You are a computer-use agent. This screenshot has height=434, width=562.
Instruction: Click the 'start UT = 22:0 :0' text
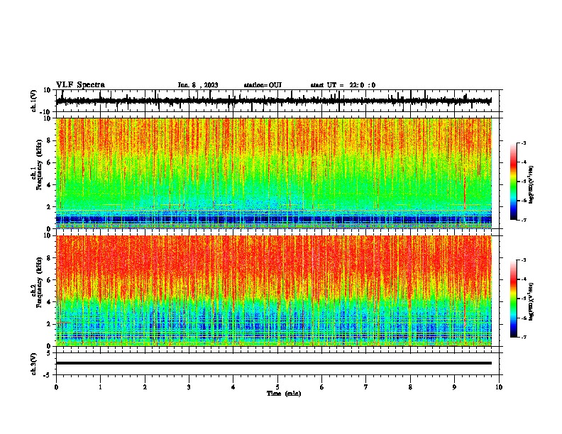click(x=343, y=85)
